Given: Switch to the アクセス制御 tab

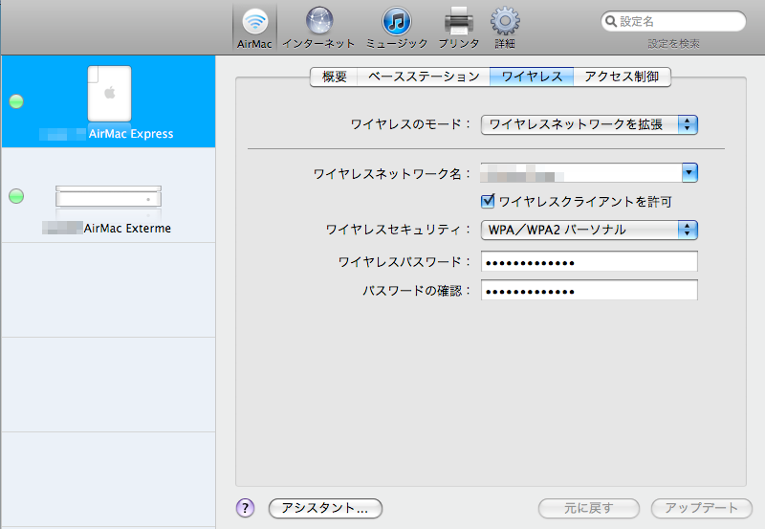Looking at the screenshot, I should pos(622,77).
